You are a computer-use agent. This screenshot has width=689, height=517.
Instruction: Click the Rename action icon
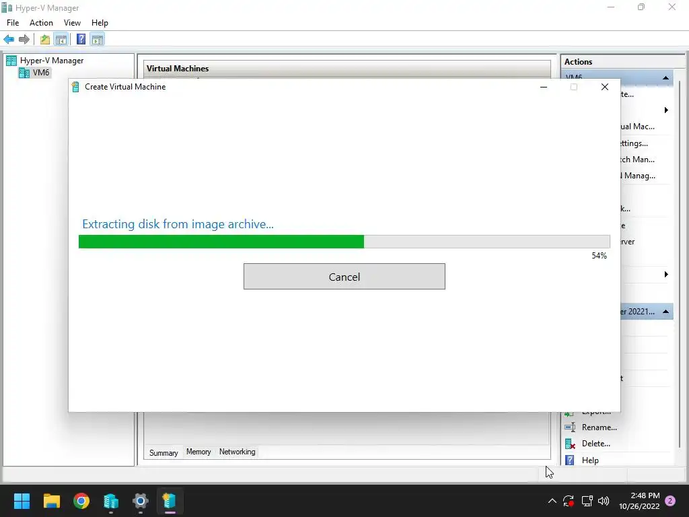pos(570,427)
